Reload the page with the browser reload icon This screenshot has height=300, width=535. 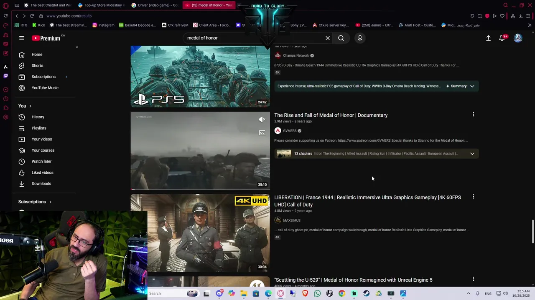click(x=32, y=16)
